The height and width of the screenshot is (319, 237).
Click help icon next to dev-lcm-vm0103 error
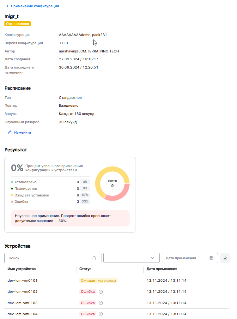point(101,303)
